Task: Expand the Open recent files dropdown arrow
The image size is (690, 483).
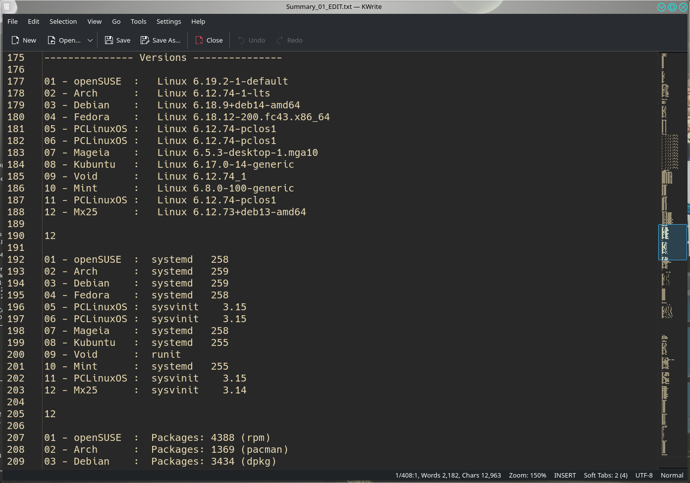Action: click(x=90, y=40)
